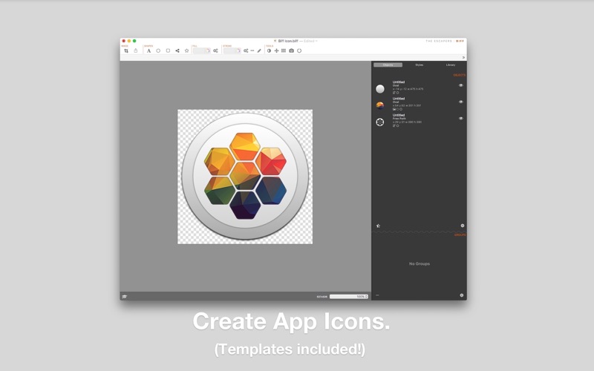Click the tutorial graduation cap icon
This screenshot has height=371, width=594.
[125, 296]
